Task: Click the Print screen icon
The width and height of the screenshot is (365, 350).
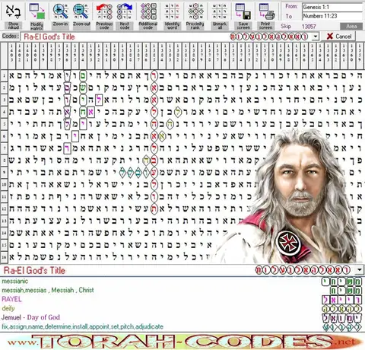Action: (267, 11)
